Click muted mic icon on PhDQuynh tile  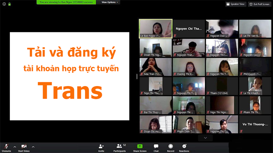tap(241, 74)
